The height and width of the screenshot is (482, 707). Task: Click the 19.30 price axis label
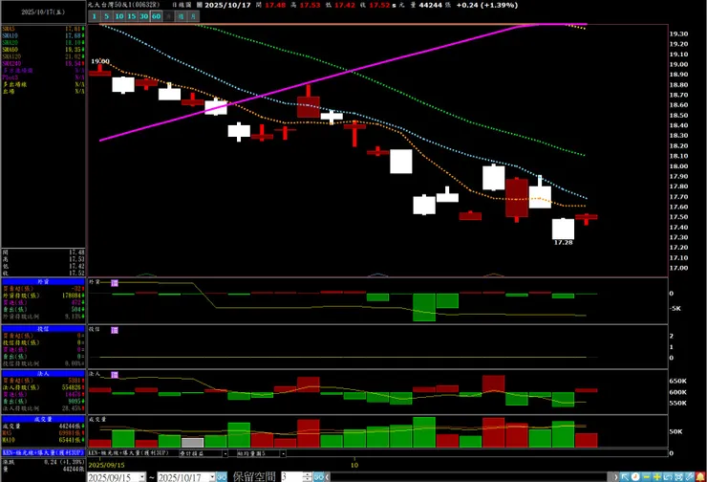(x=678, y=33)
